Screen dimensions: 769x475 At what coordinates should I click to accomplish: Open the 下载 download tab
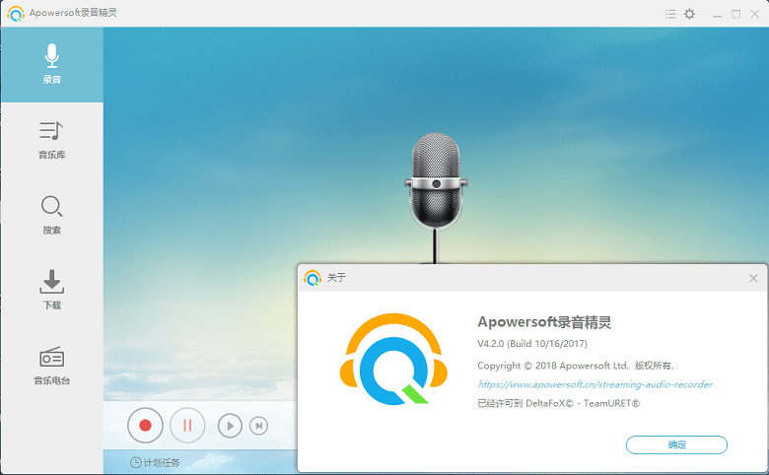pyautogui.click(x=52, y=290)
